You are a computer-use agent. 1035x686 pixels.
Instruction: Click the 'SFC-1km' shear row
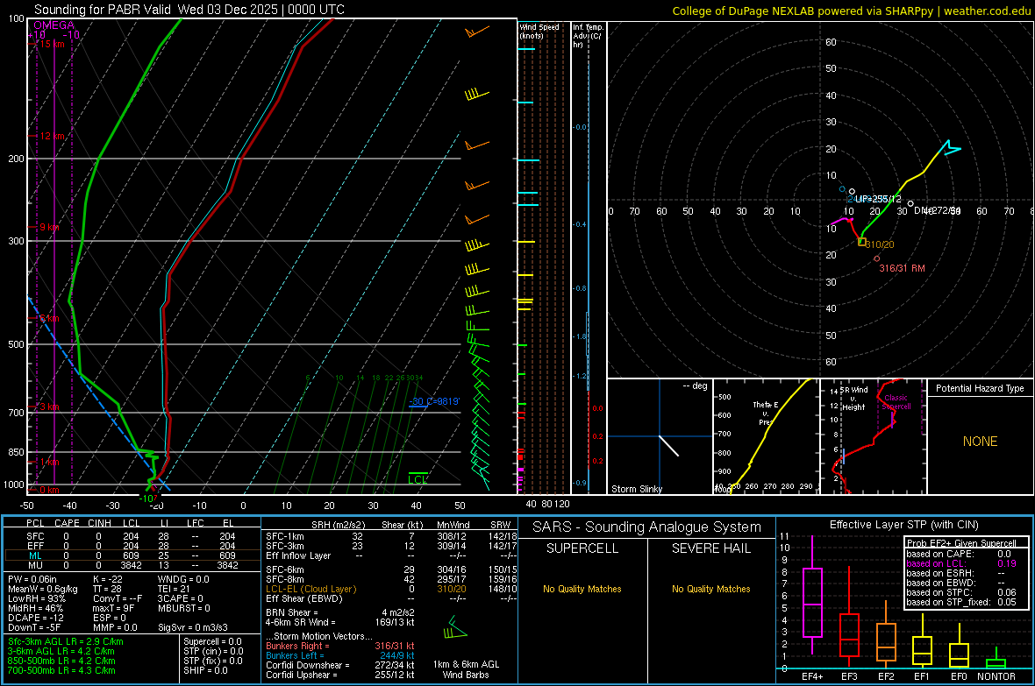point(391,536)
